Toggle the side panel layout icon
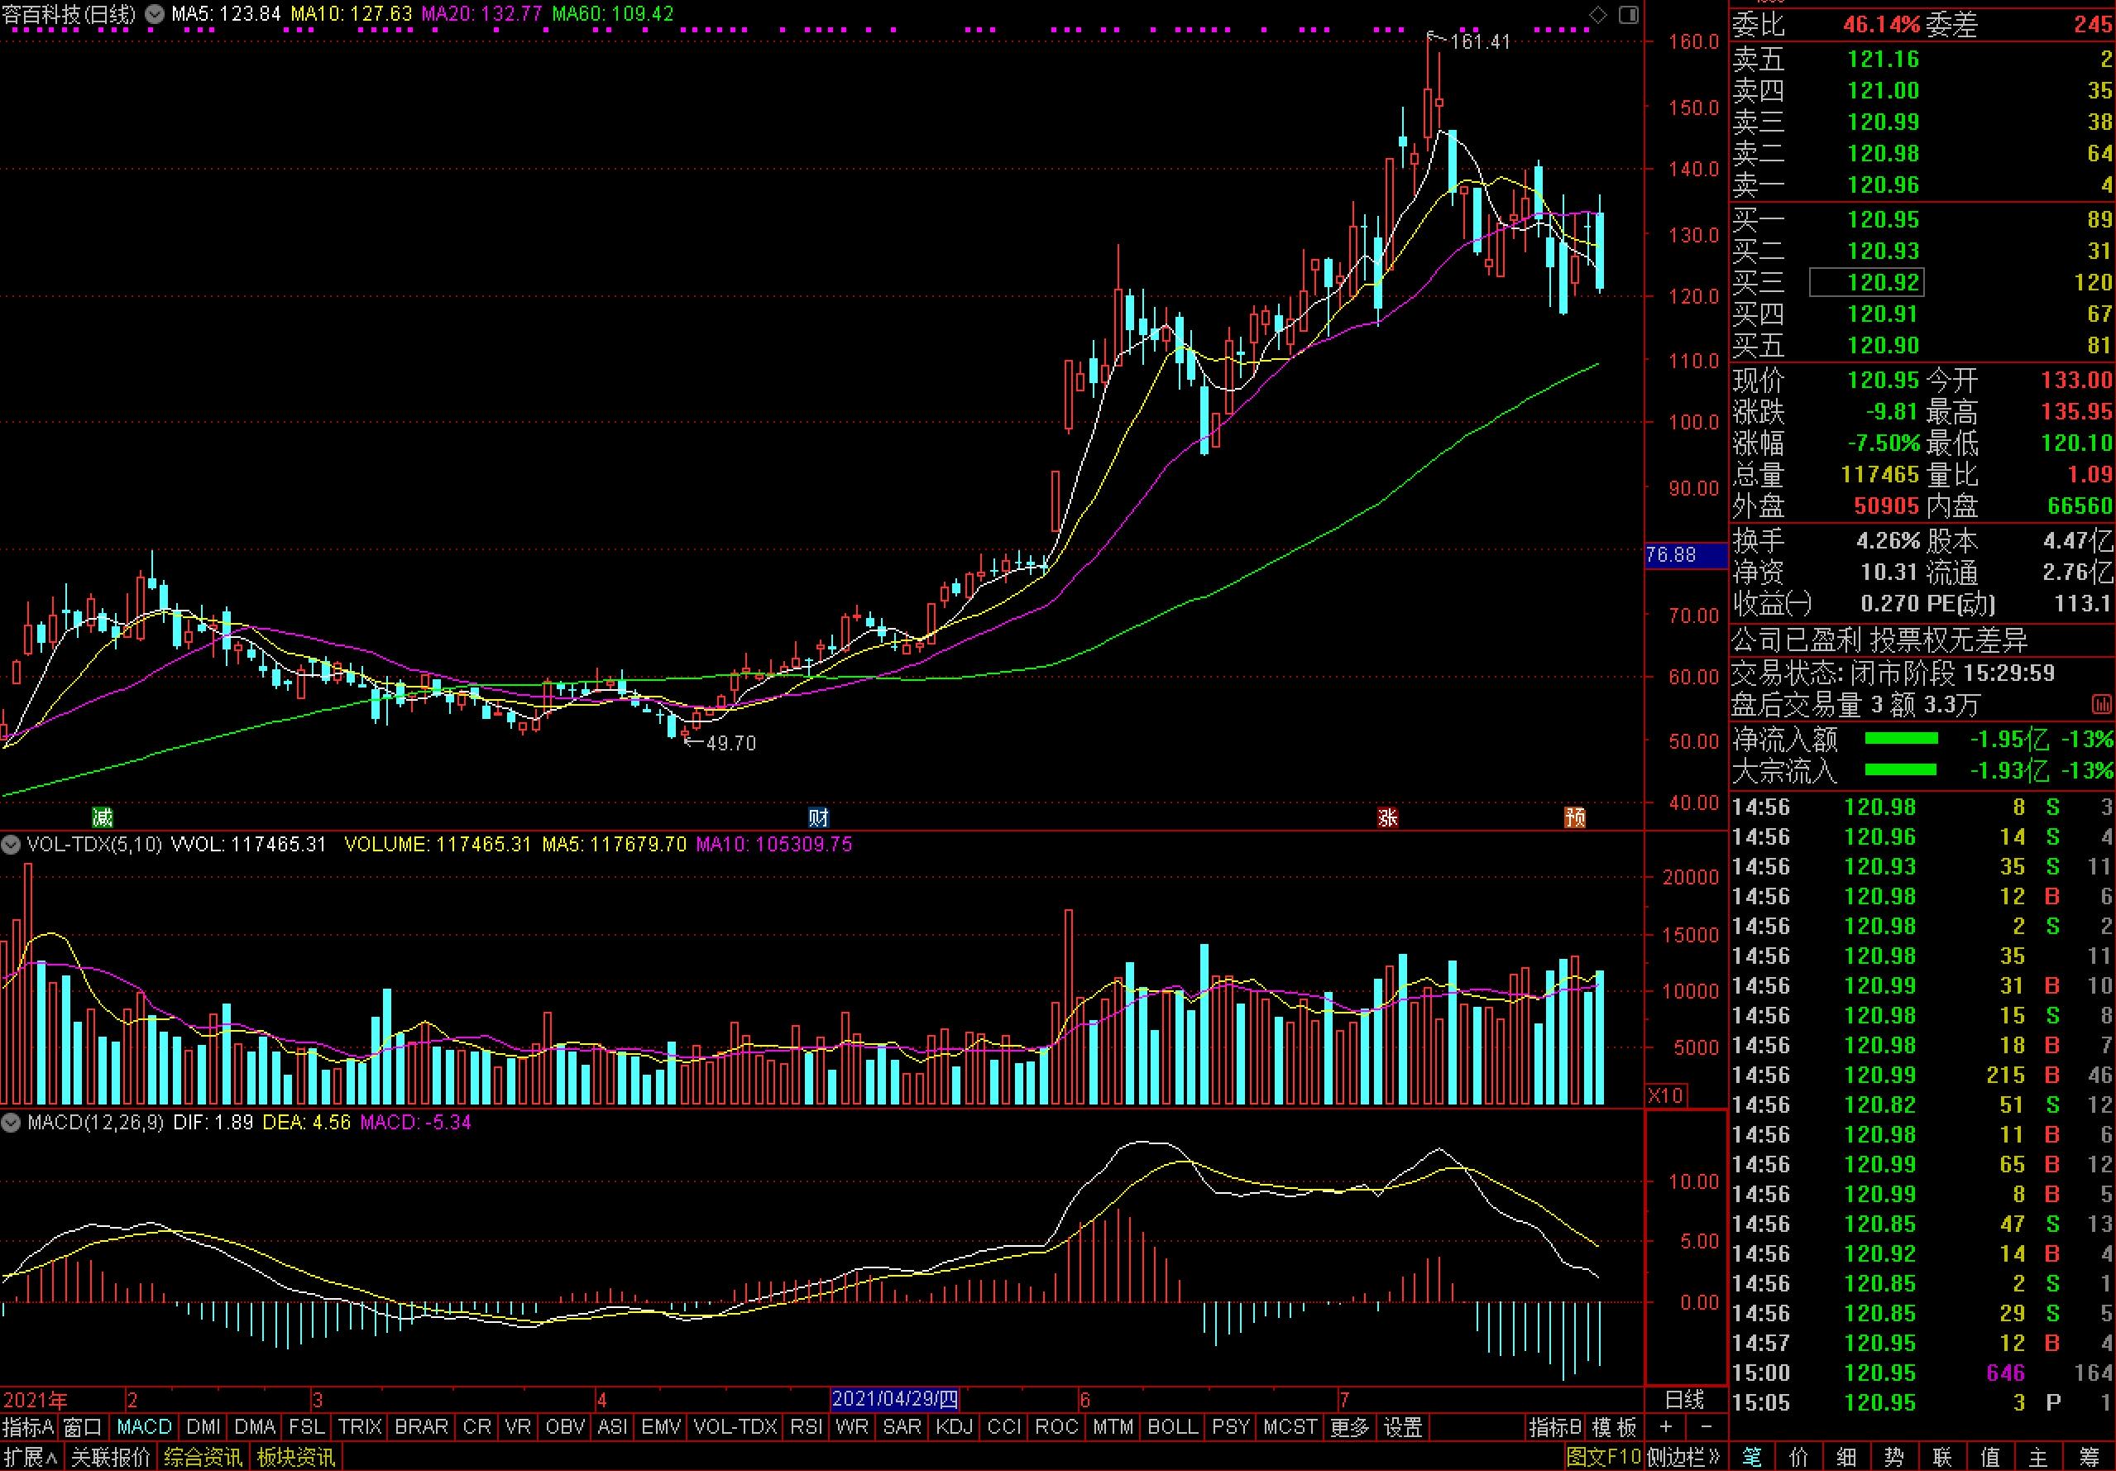This screenshot has width=2116, height=1471. click(1629, 15)
